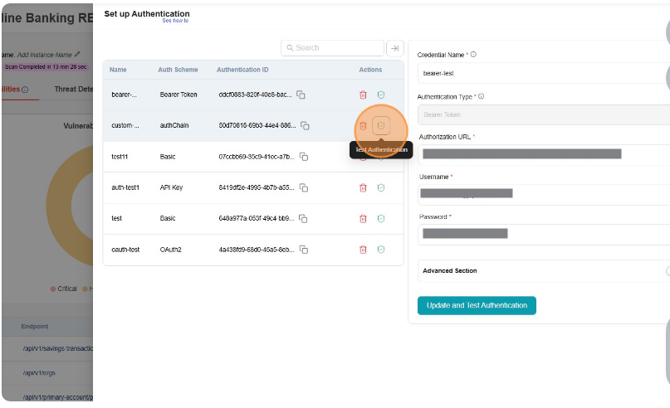Image resolution: width=670 pixels, height=408 pixels.
Task: Copy authentication ID of test11 row
Action: click(305, 157)
